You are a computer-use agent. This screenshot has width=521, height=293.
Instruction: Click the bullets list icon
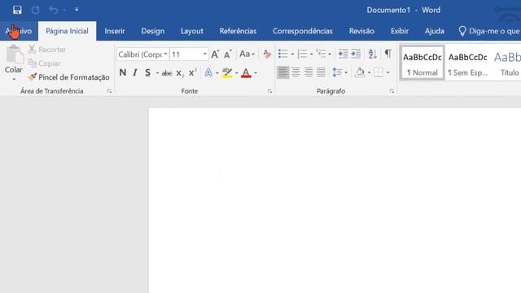click(283, 54)
